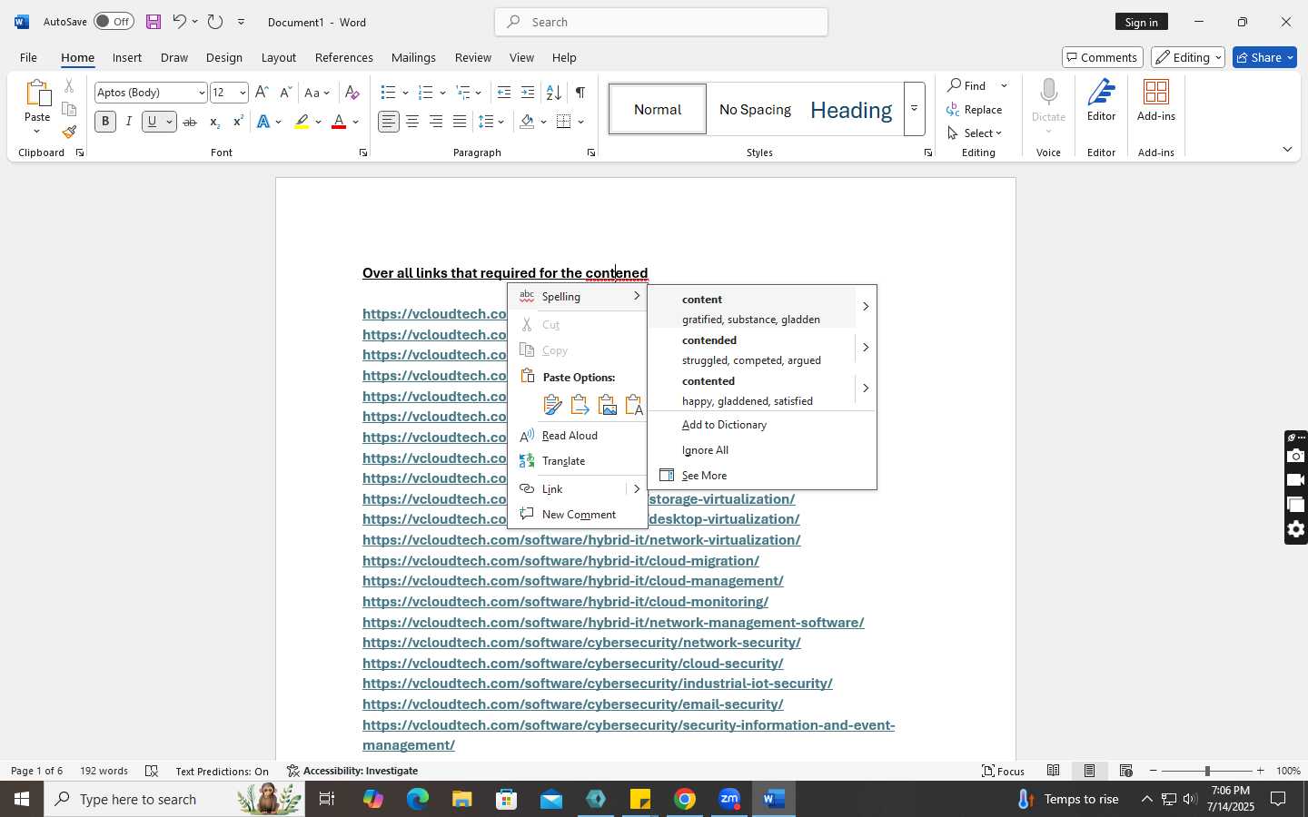Open Zoom app from the taskbar

(729, 799)
